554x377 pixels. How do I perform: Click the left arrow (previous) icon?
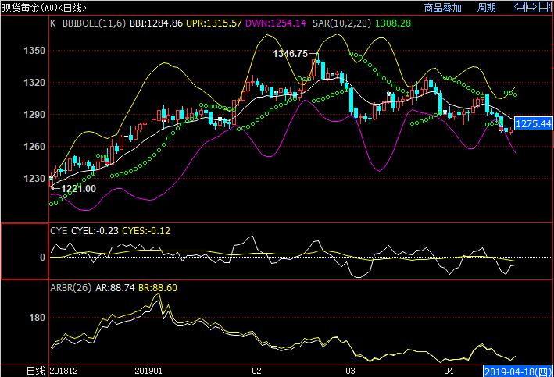(x=519, y=7)
